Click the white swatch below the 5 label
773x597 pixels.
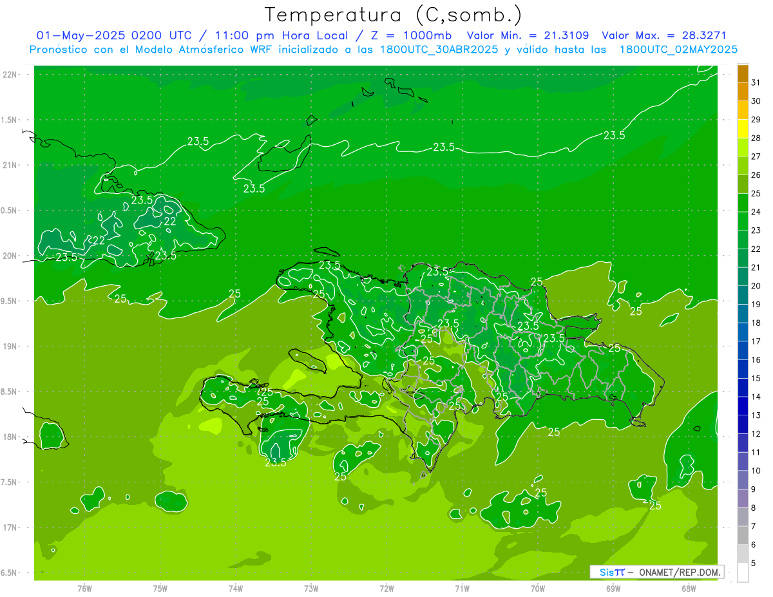pos(743,573)
